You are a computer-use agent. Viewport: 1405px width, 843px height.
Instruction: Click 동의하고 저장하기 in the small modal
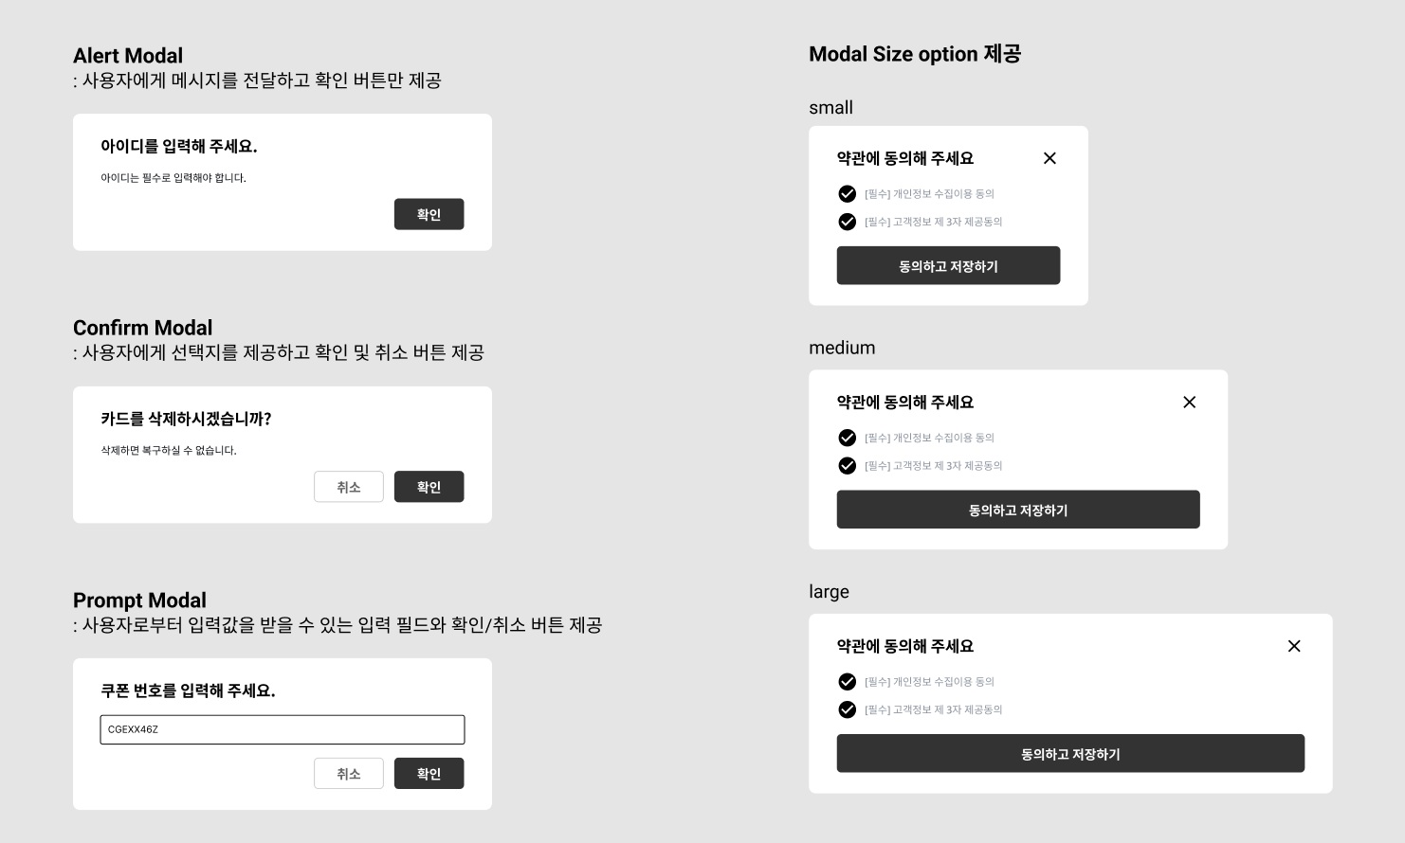[x=948, y=266]
